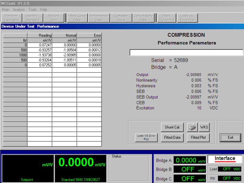Viewport: 244px width, 183px height.
Task: Show the Fitted Plot
Action: [198, 137]
